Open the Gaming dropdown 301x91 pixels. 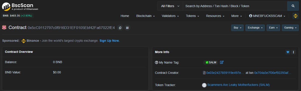pos(290,28)
